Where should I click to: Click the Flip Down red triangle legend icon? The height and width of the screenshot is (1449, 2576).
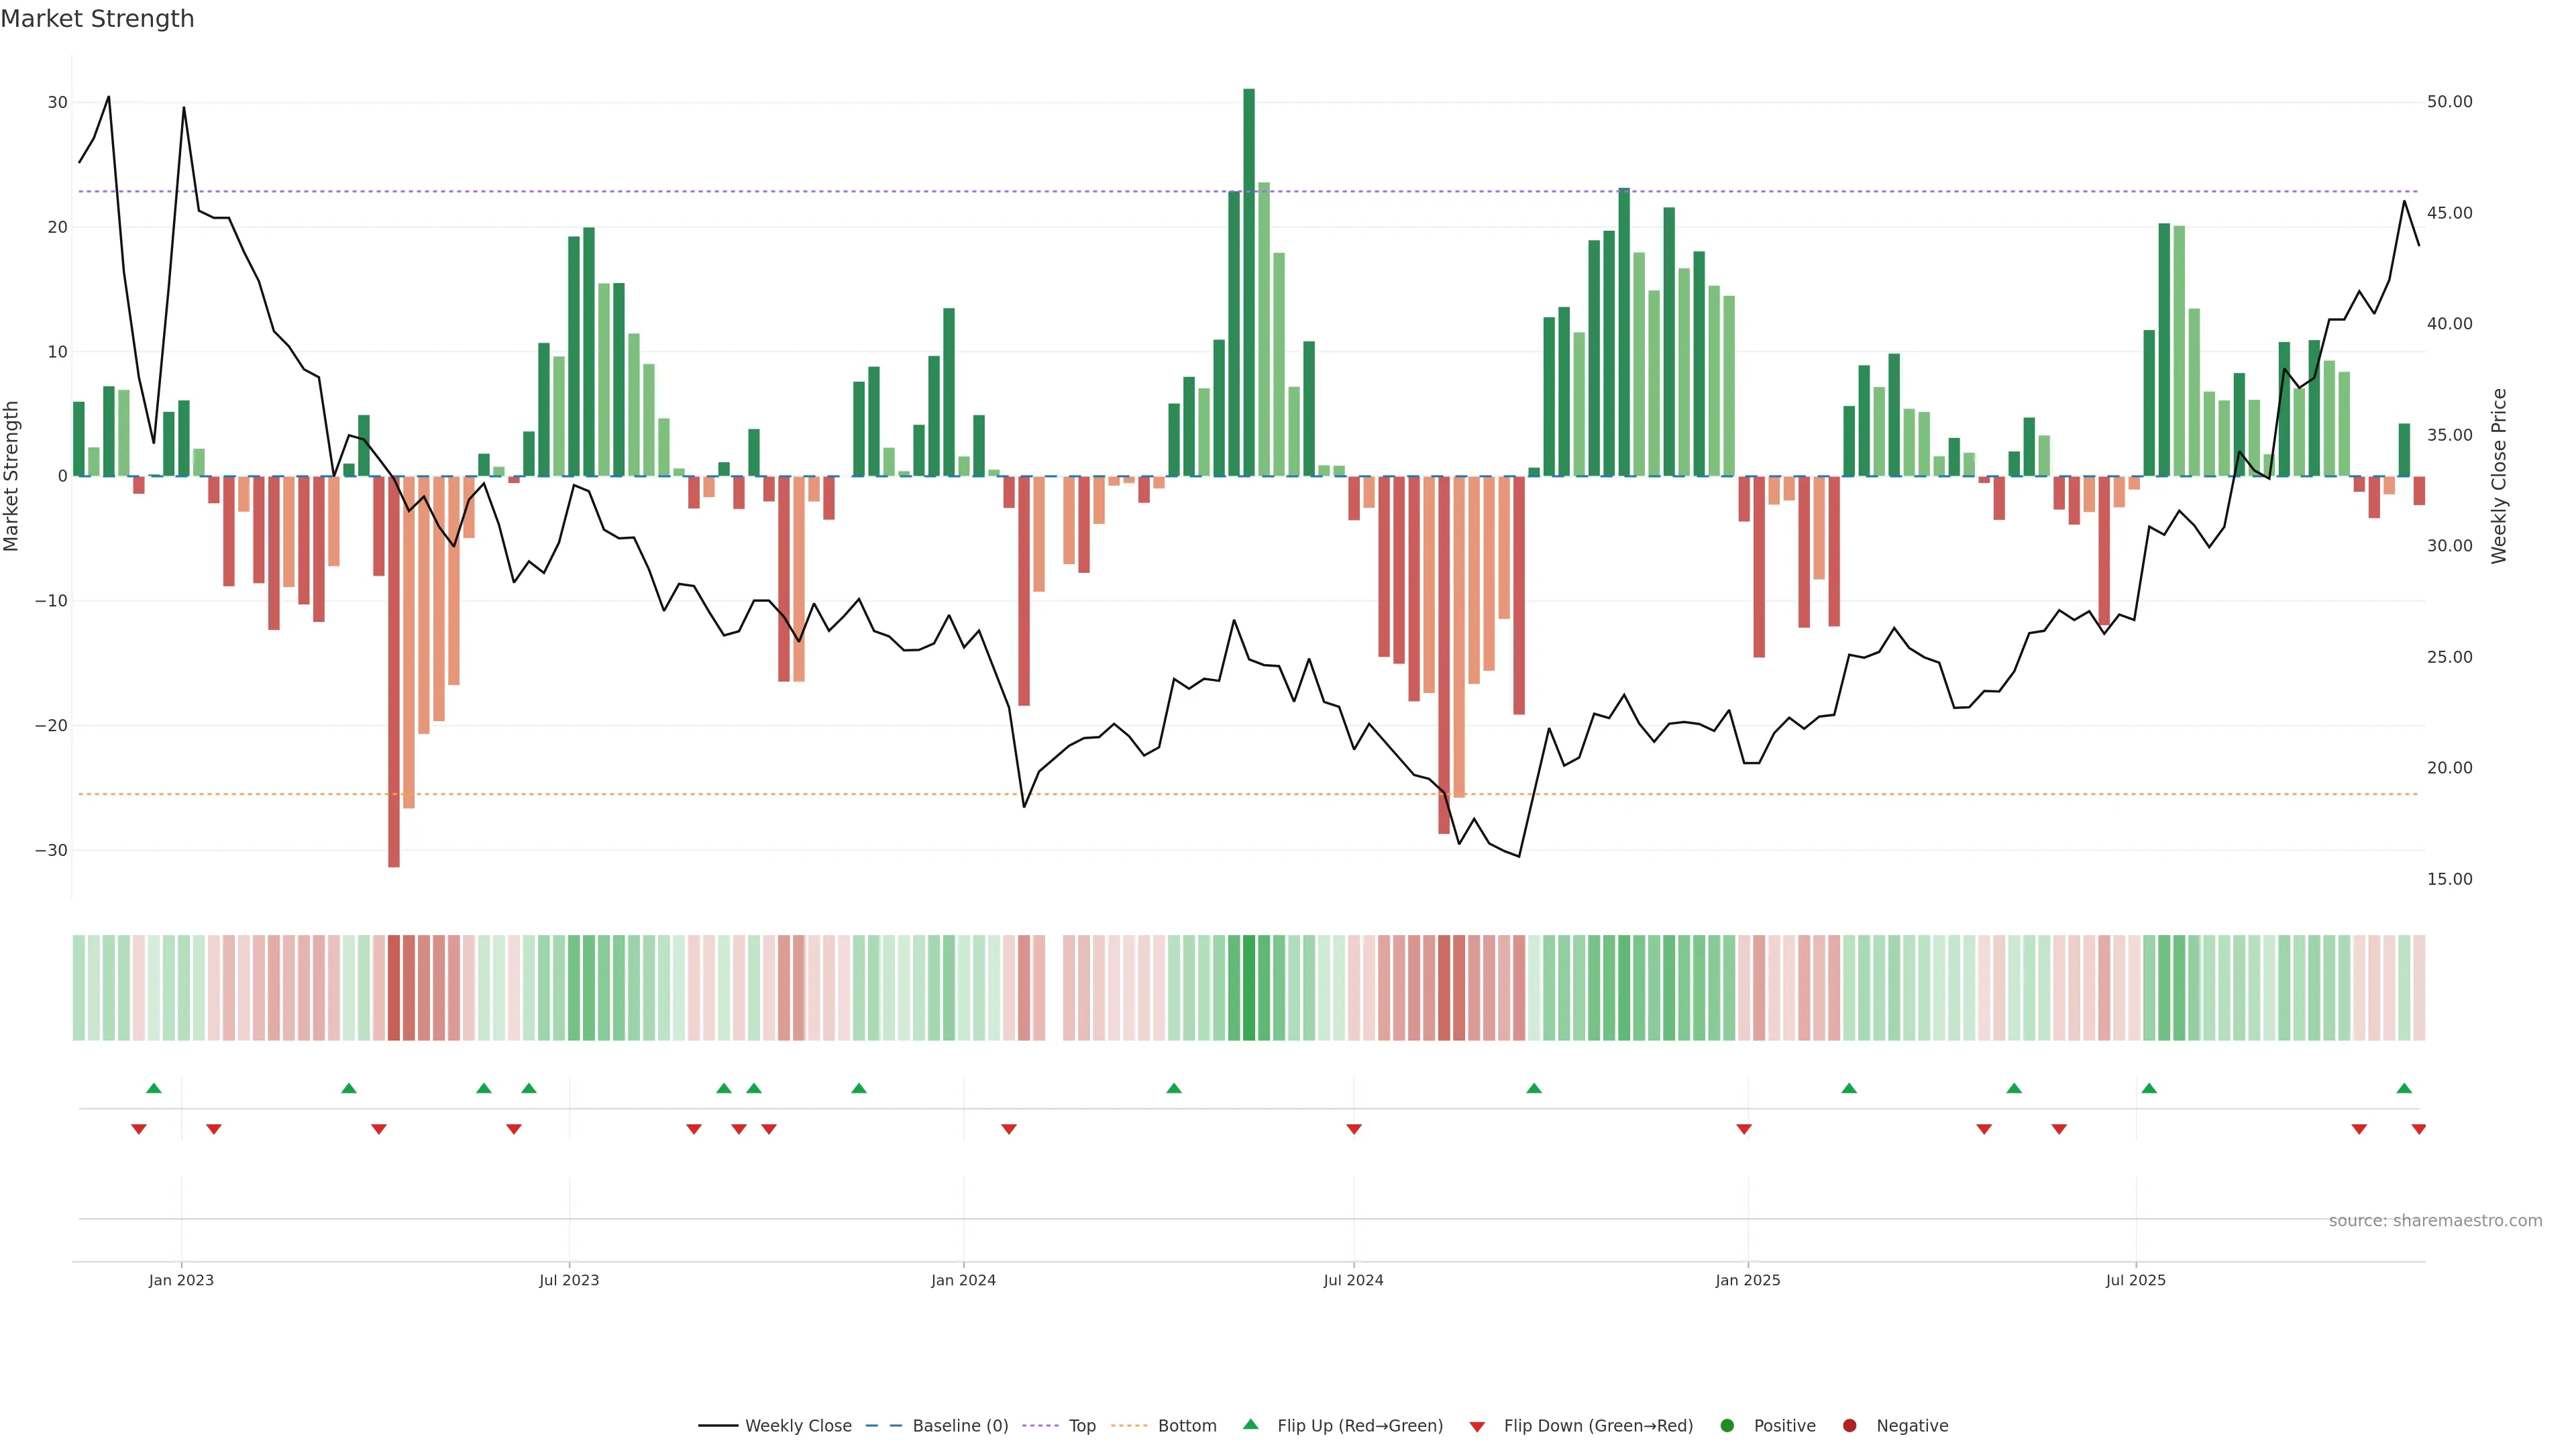tap(1477, 1426)
